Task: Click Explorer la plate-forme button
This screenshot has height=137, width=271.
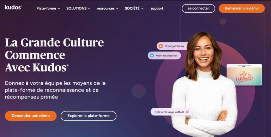Action: coord(89,116)
